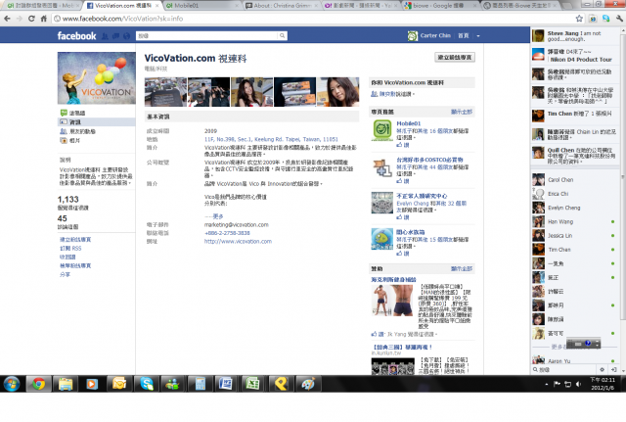Screen dimensions: 626x422
Task: Click inside the Facebook search field
Action: 206,35
